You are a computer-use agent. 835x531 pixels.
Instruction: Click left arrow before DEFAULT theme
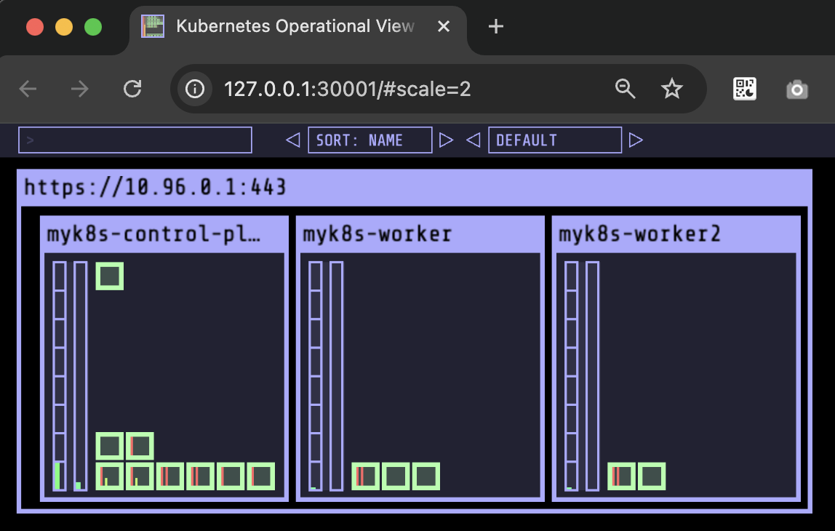474,140
